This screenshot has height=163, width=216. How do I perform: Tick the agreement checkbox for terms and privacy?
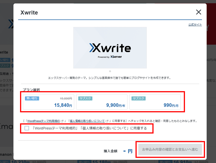pyautogui.click(x=27, y=128)
